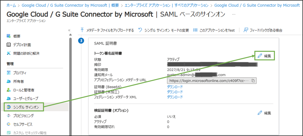This screenshot has height=136, width=303.
Task: Click the セルフサービス Google-style icon
Action: [9, 124]
